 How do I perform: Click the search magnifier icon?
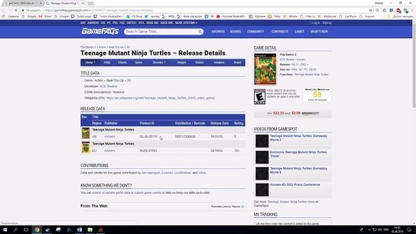(x=200, y=32)
